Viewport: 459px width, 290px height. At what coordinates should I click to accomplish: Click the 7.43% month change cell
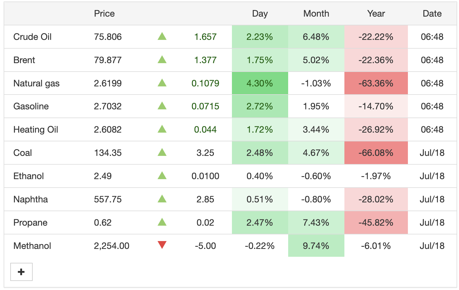316,222
